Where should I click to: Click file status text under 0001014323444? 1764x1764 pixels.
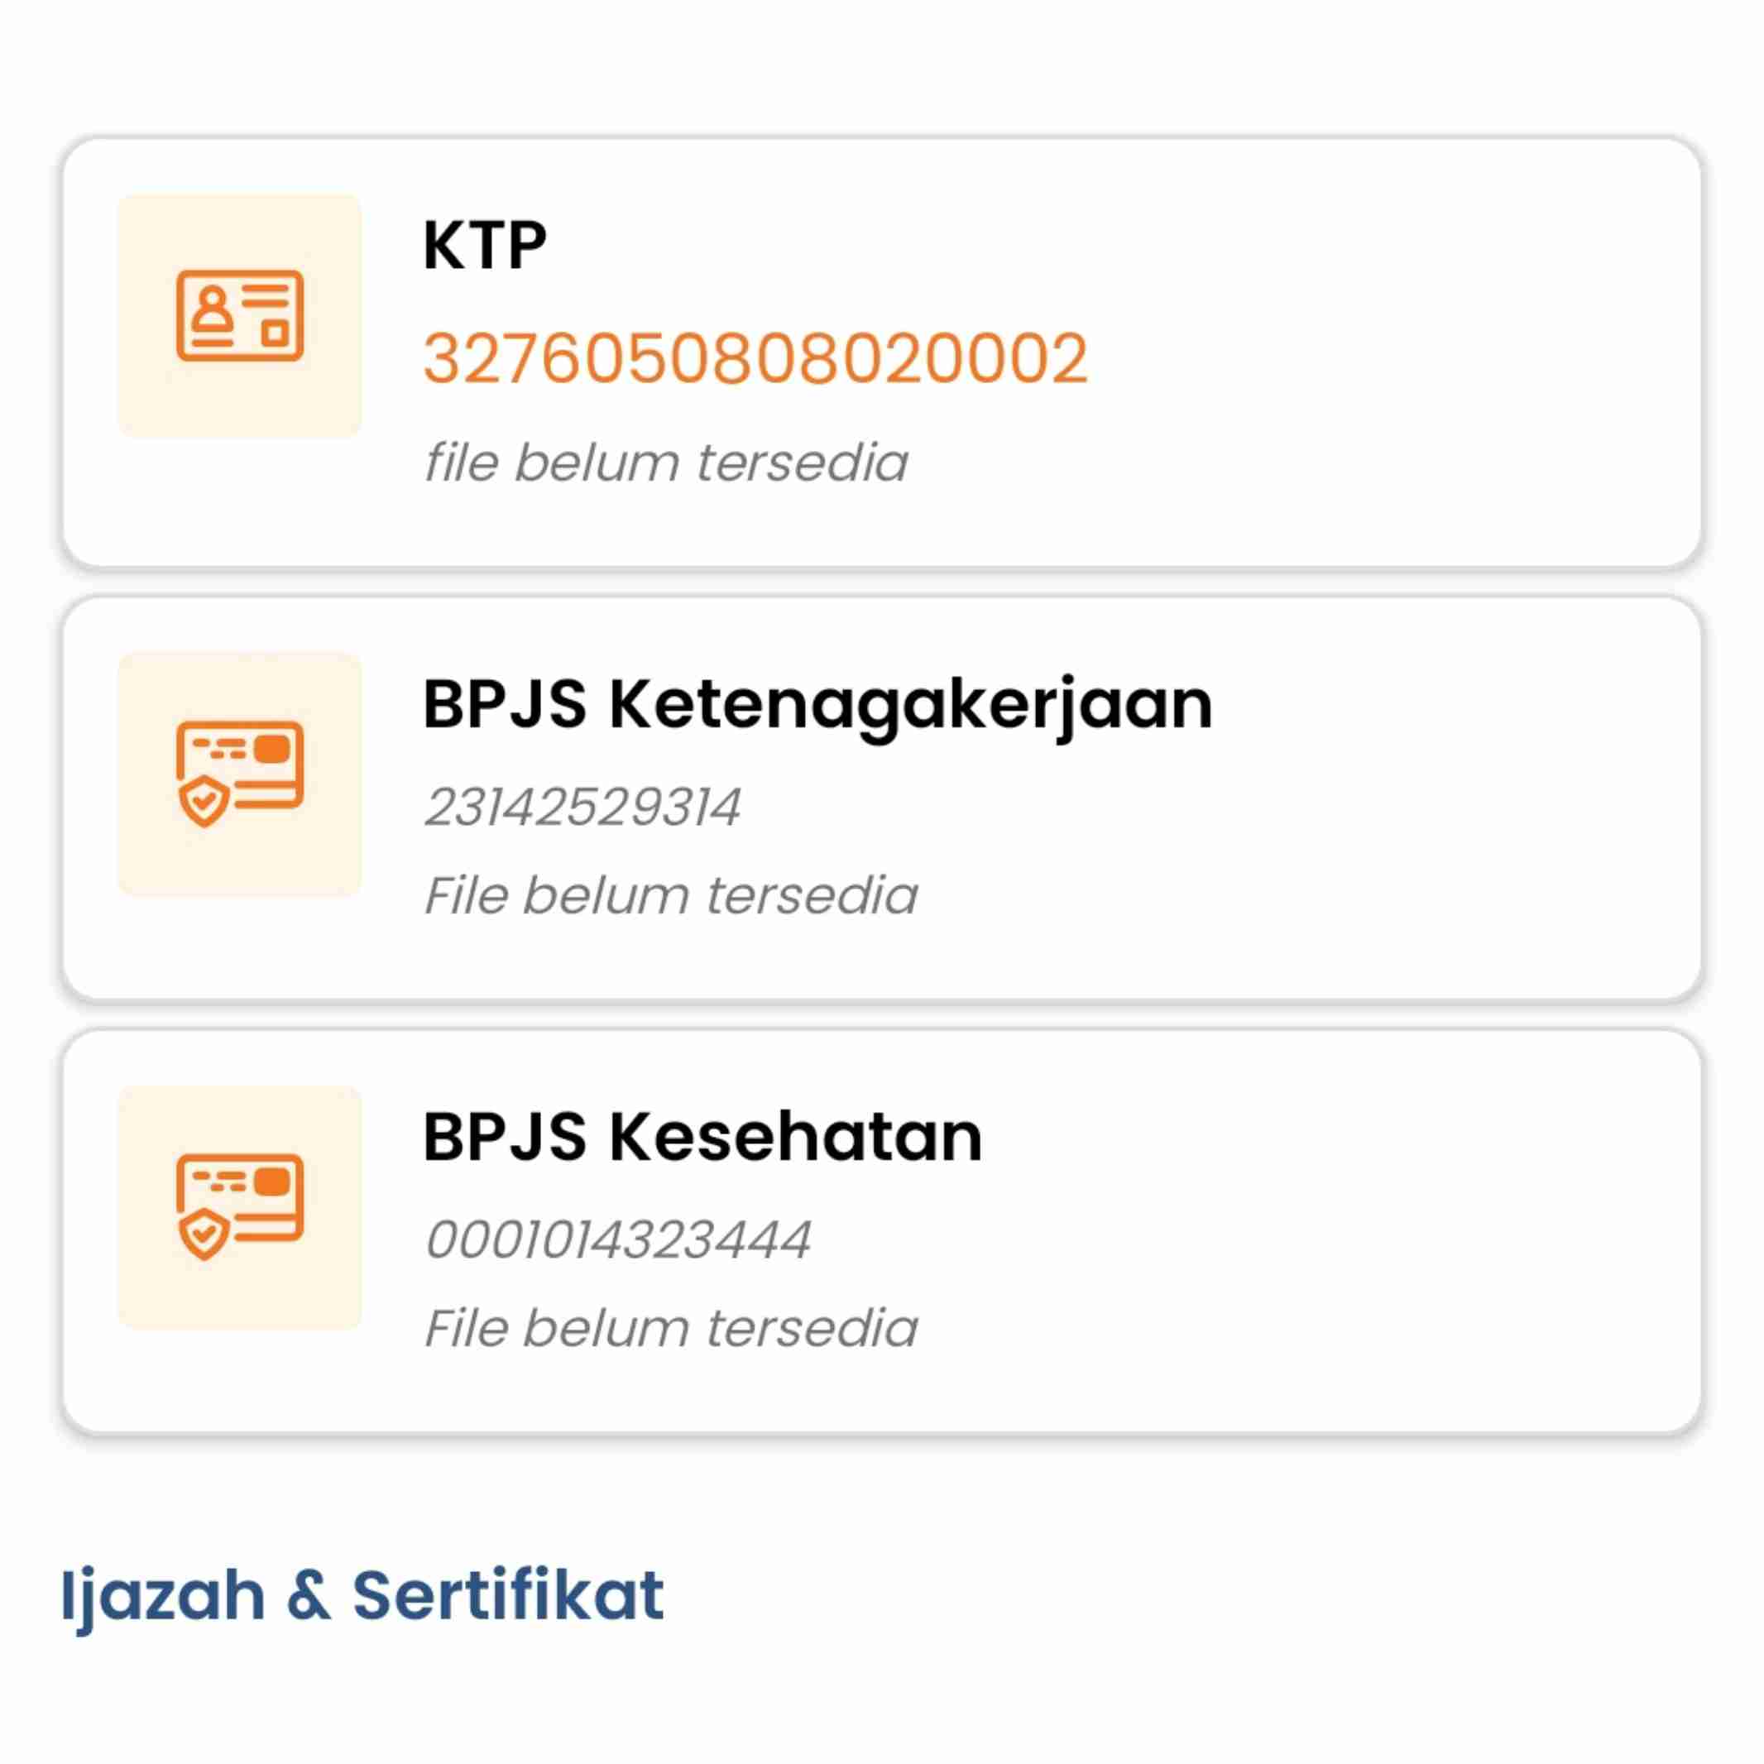tap(671, 1328)
